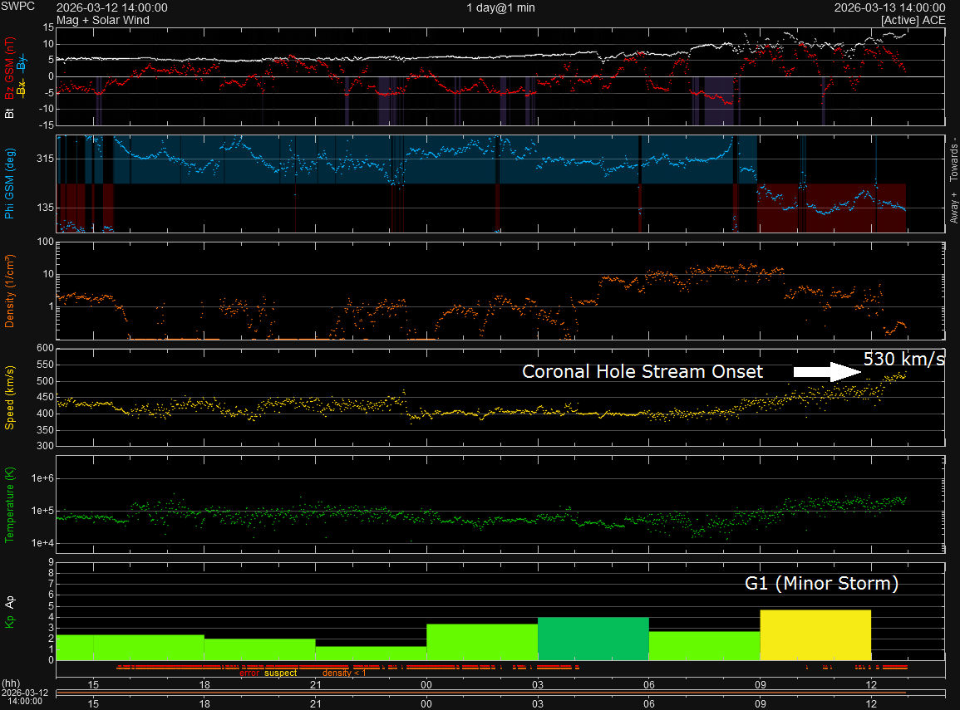Click the 135 tick on the Phi axis

[46, 208]
